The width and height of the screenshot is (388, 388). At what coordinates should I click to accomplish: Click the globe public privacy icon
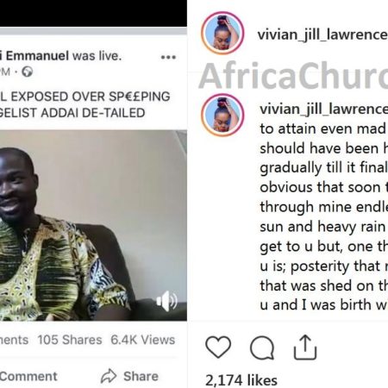(x=28, y=72)
